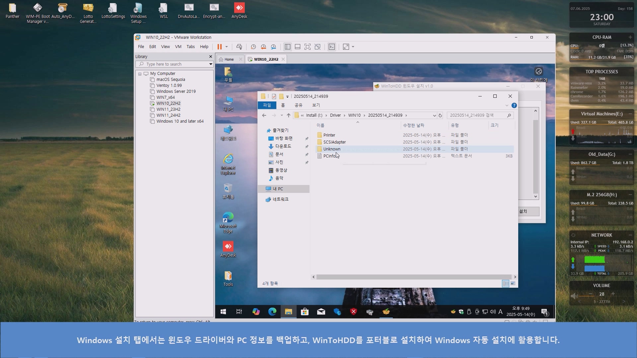Screen dimensions: 637x358
Task: Switch to large icons view layout
Action: 513,283
